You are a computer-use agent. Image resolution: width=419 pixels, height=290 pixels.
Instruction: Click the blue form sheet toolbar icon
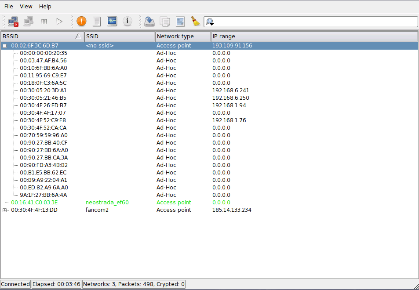tap(180, 22)
